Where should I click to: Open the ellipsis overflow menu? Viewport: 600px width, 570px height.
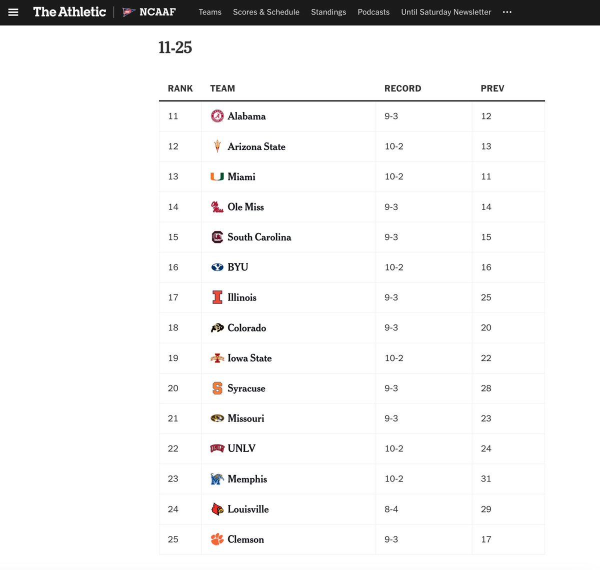[507, 12]
